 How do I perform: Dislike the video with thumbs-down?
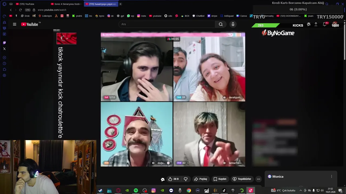pos(186,179)
